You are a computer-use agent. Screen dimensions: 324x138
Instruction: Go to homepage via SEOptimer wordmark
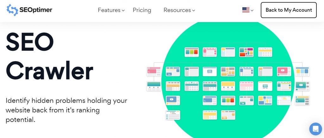click(x=35, y=10)
